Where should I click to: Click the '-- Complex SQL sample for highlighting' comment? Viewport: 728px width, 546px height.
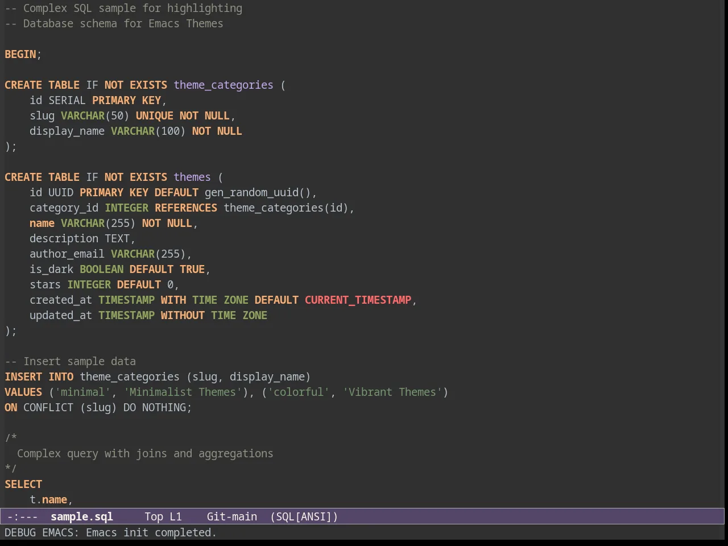pos(123,8)
